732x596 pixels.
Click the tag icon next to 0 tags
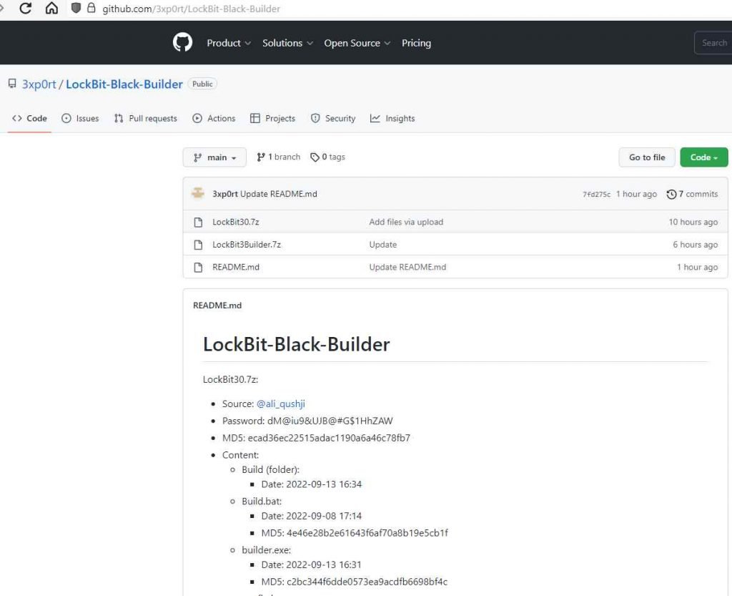pyautogui.click(x=315, y=157)
